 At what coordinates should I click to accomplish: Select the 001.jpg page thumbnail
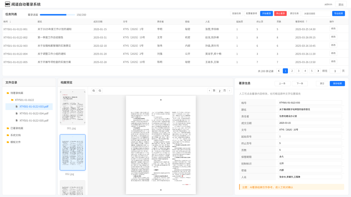click(72, 107)
